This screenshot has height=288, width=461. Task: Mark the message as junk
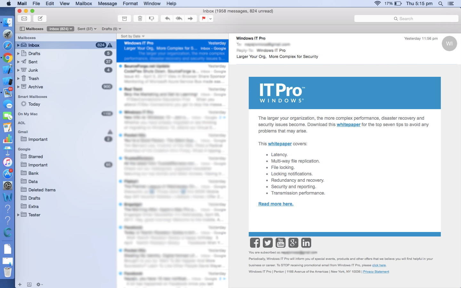coord(152,19)
